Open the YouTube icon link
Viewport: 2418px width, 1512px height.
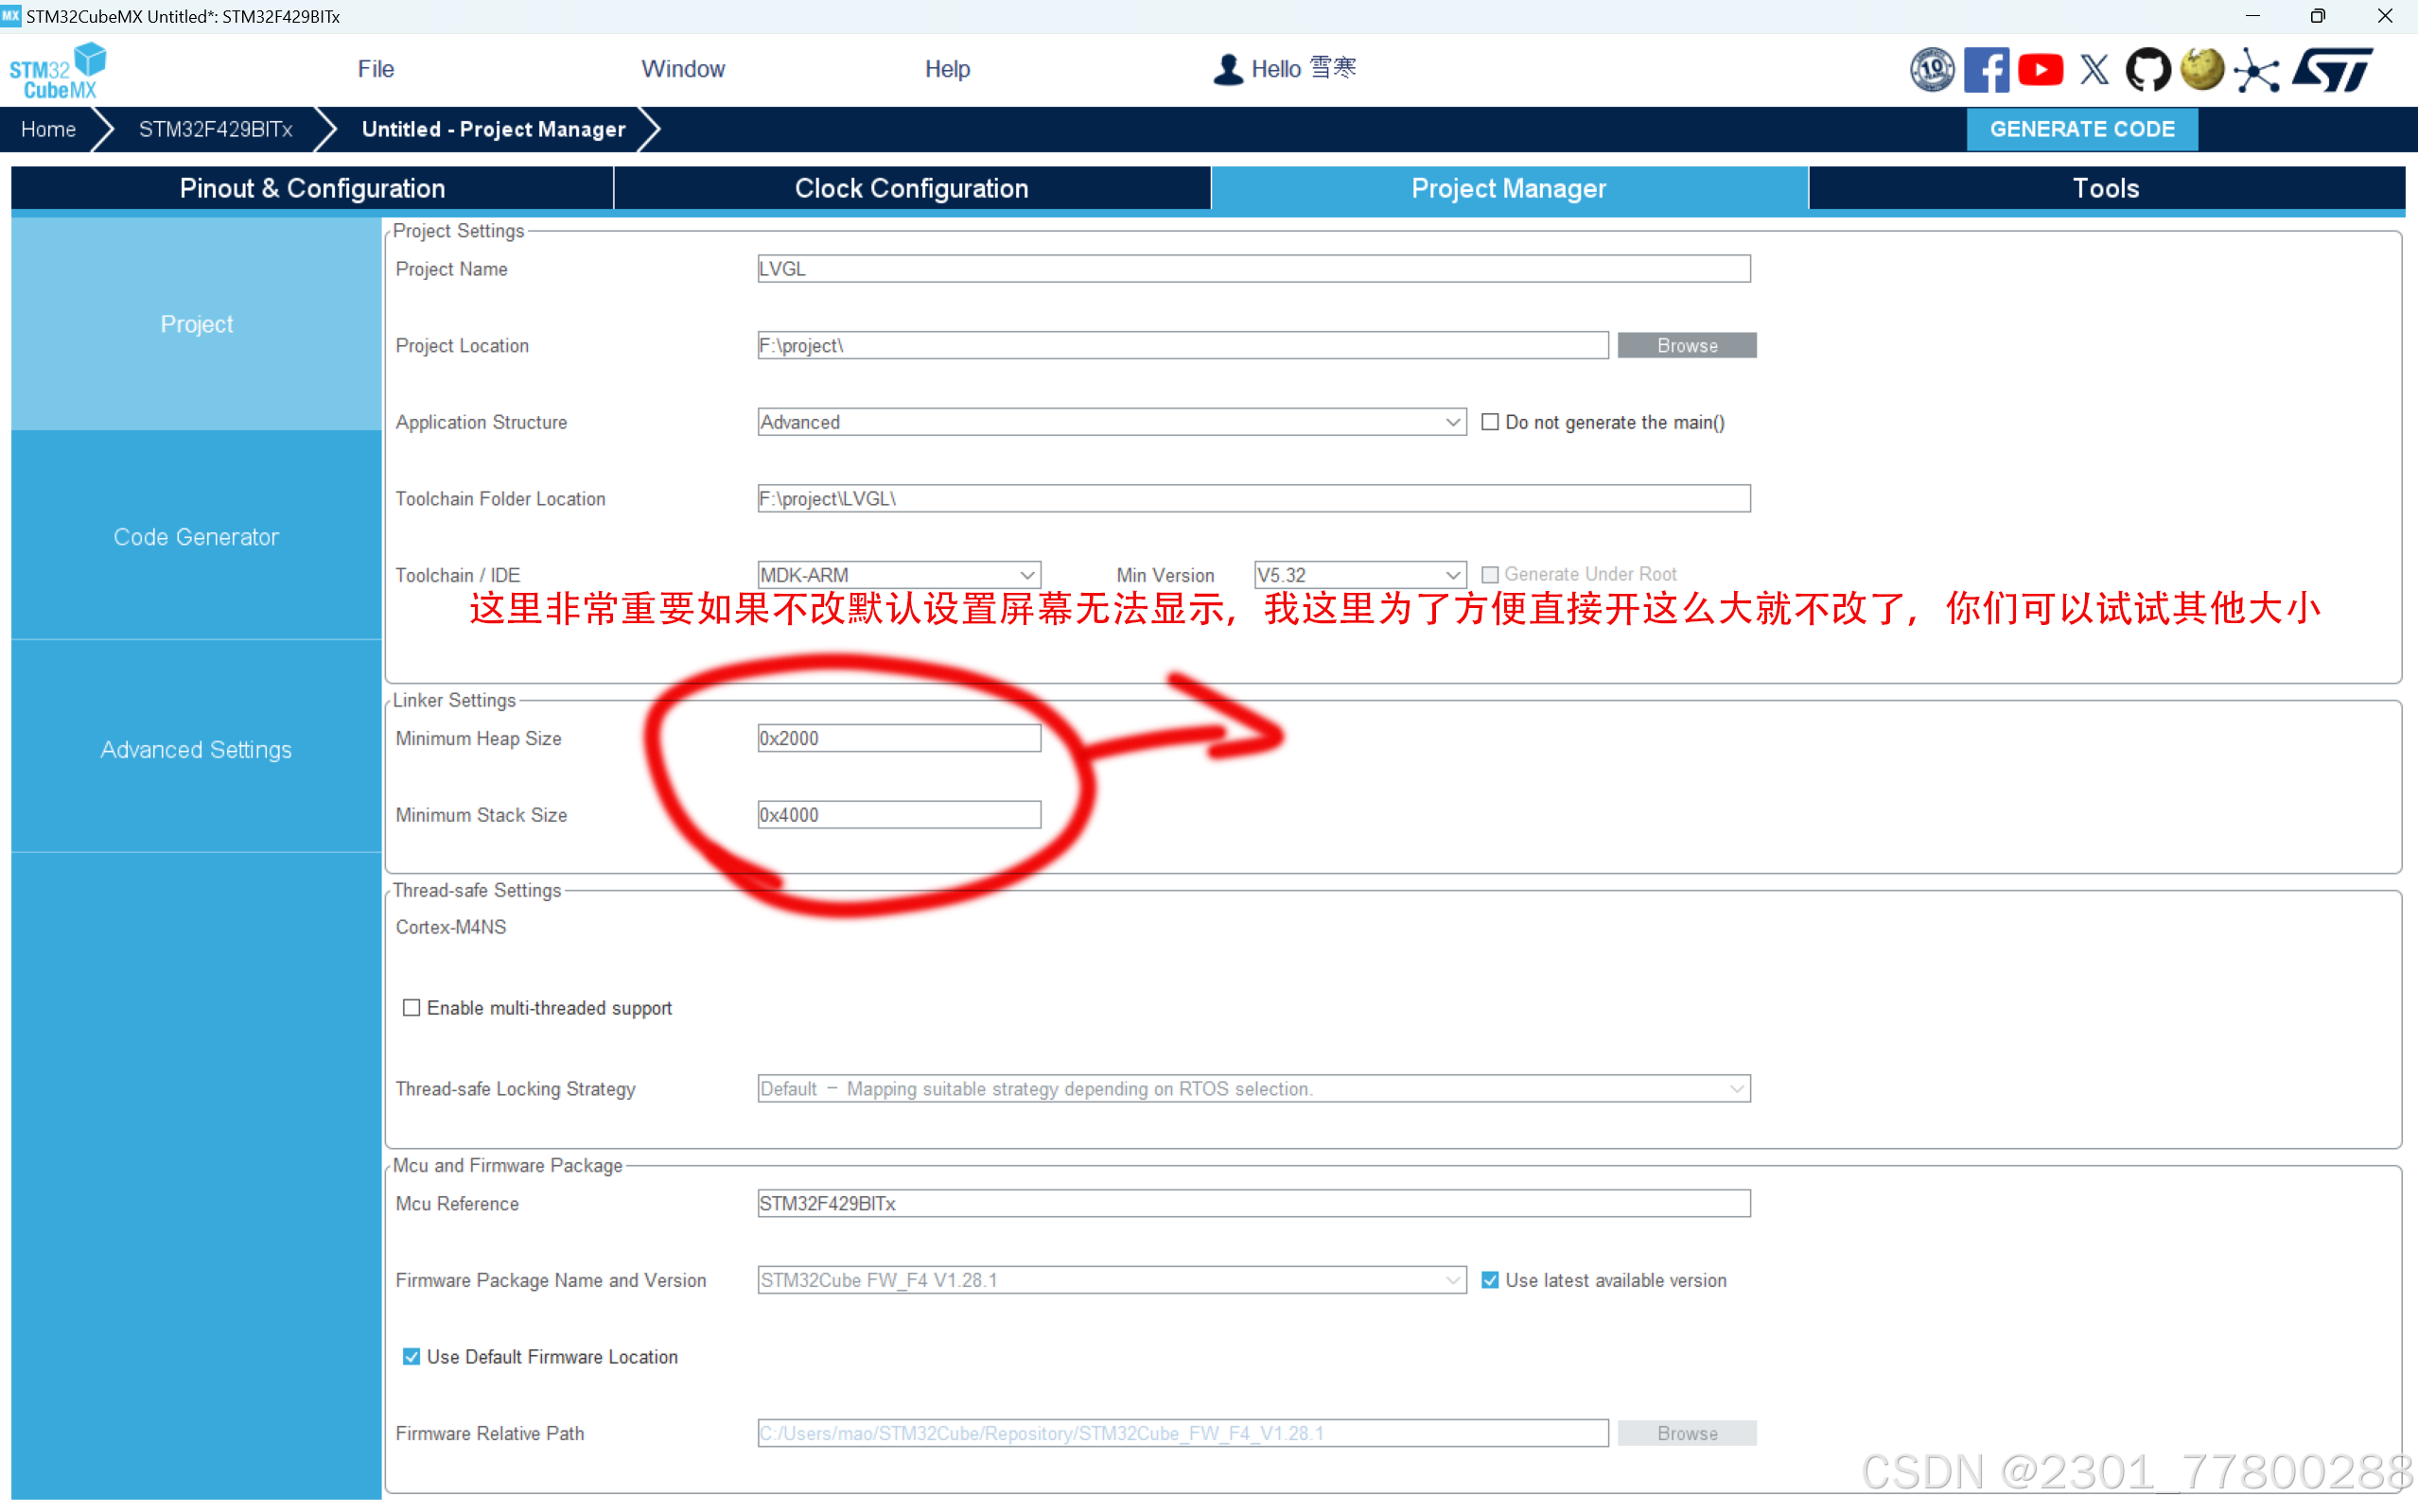(2040, 69)
